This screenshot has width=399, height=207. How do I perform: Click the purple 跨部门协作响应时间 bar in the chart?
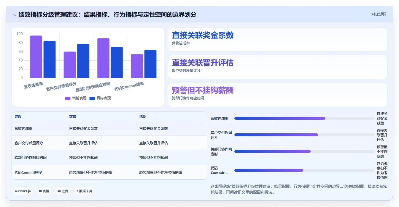tap(103, 58)
